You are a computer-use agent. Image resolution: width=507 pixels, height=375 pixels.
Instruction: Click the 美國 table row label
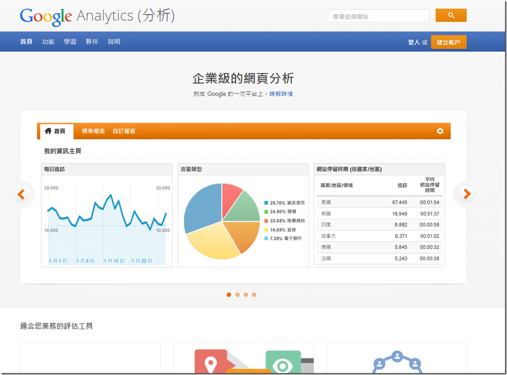click(x=326, y=202)
